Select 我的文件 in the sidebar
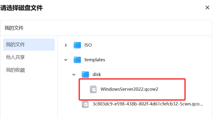 click(x=29, y=45)
